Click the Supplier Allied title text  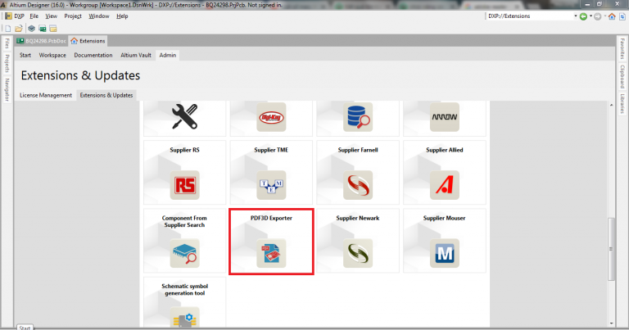coord(445,150)
